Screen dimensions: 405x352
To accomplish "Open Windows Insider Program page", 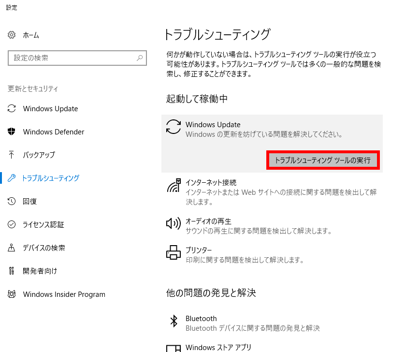I will click(x=64, y=294).
